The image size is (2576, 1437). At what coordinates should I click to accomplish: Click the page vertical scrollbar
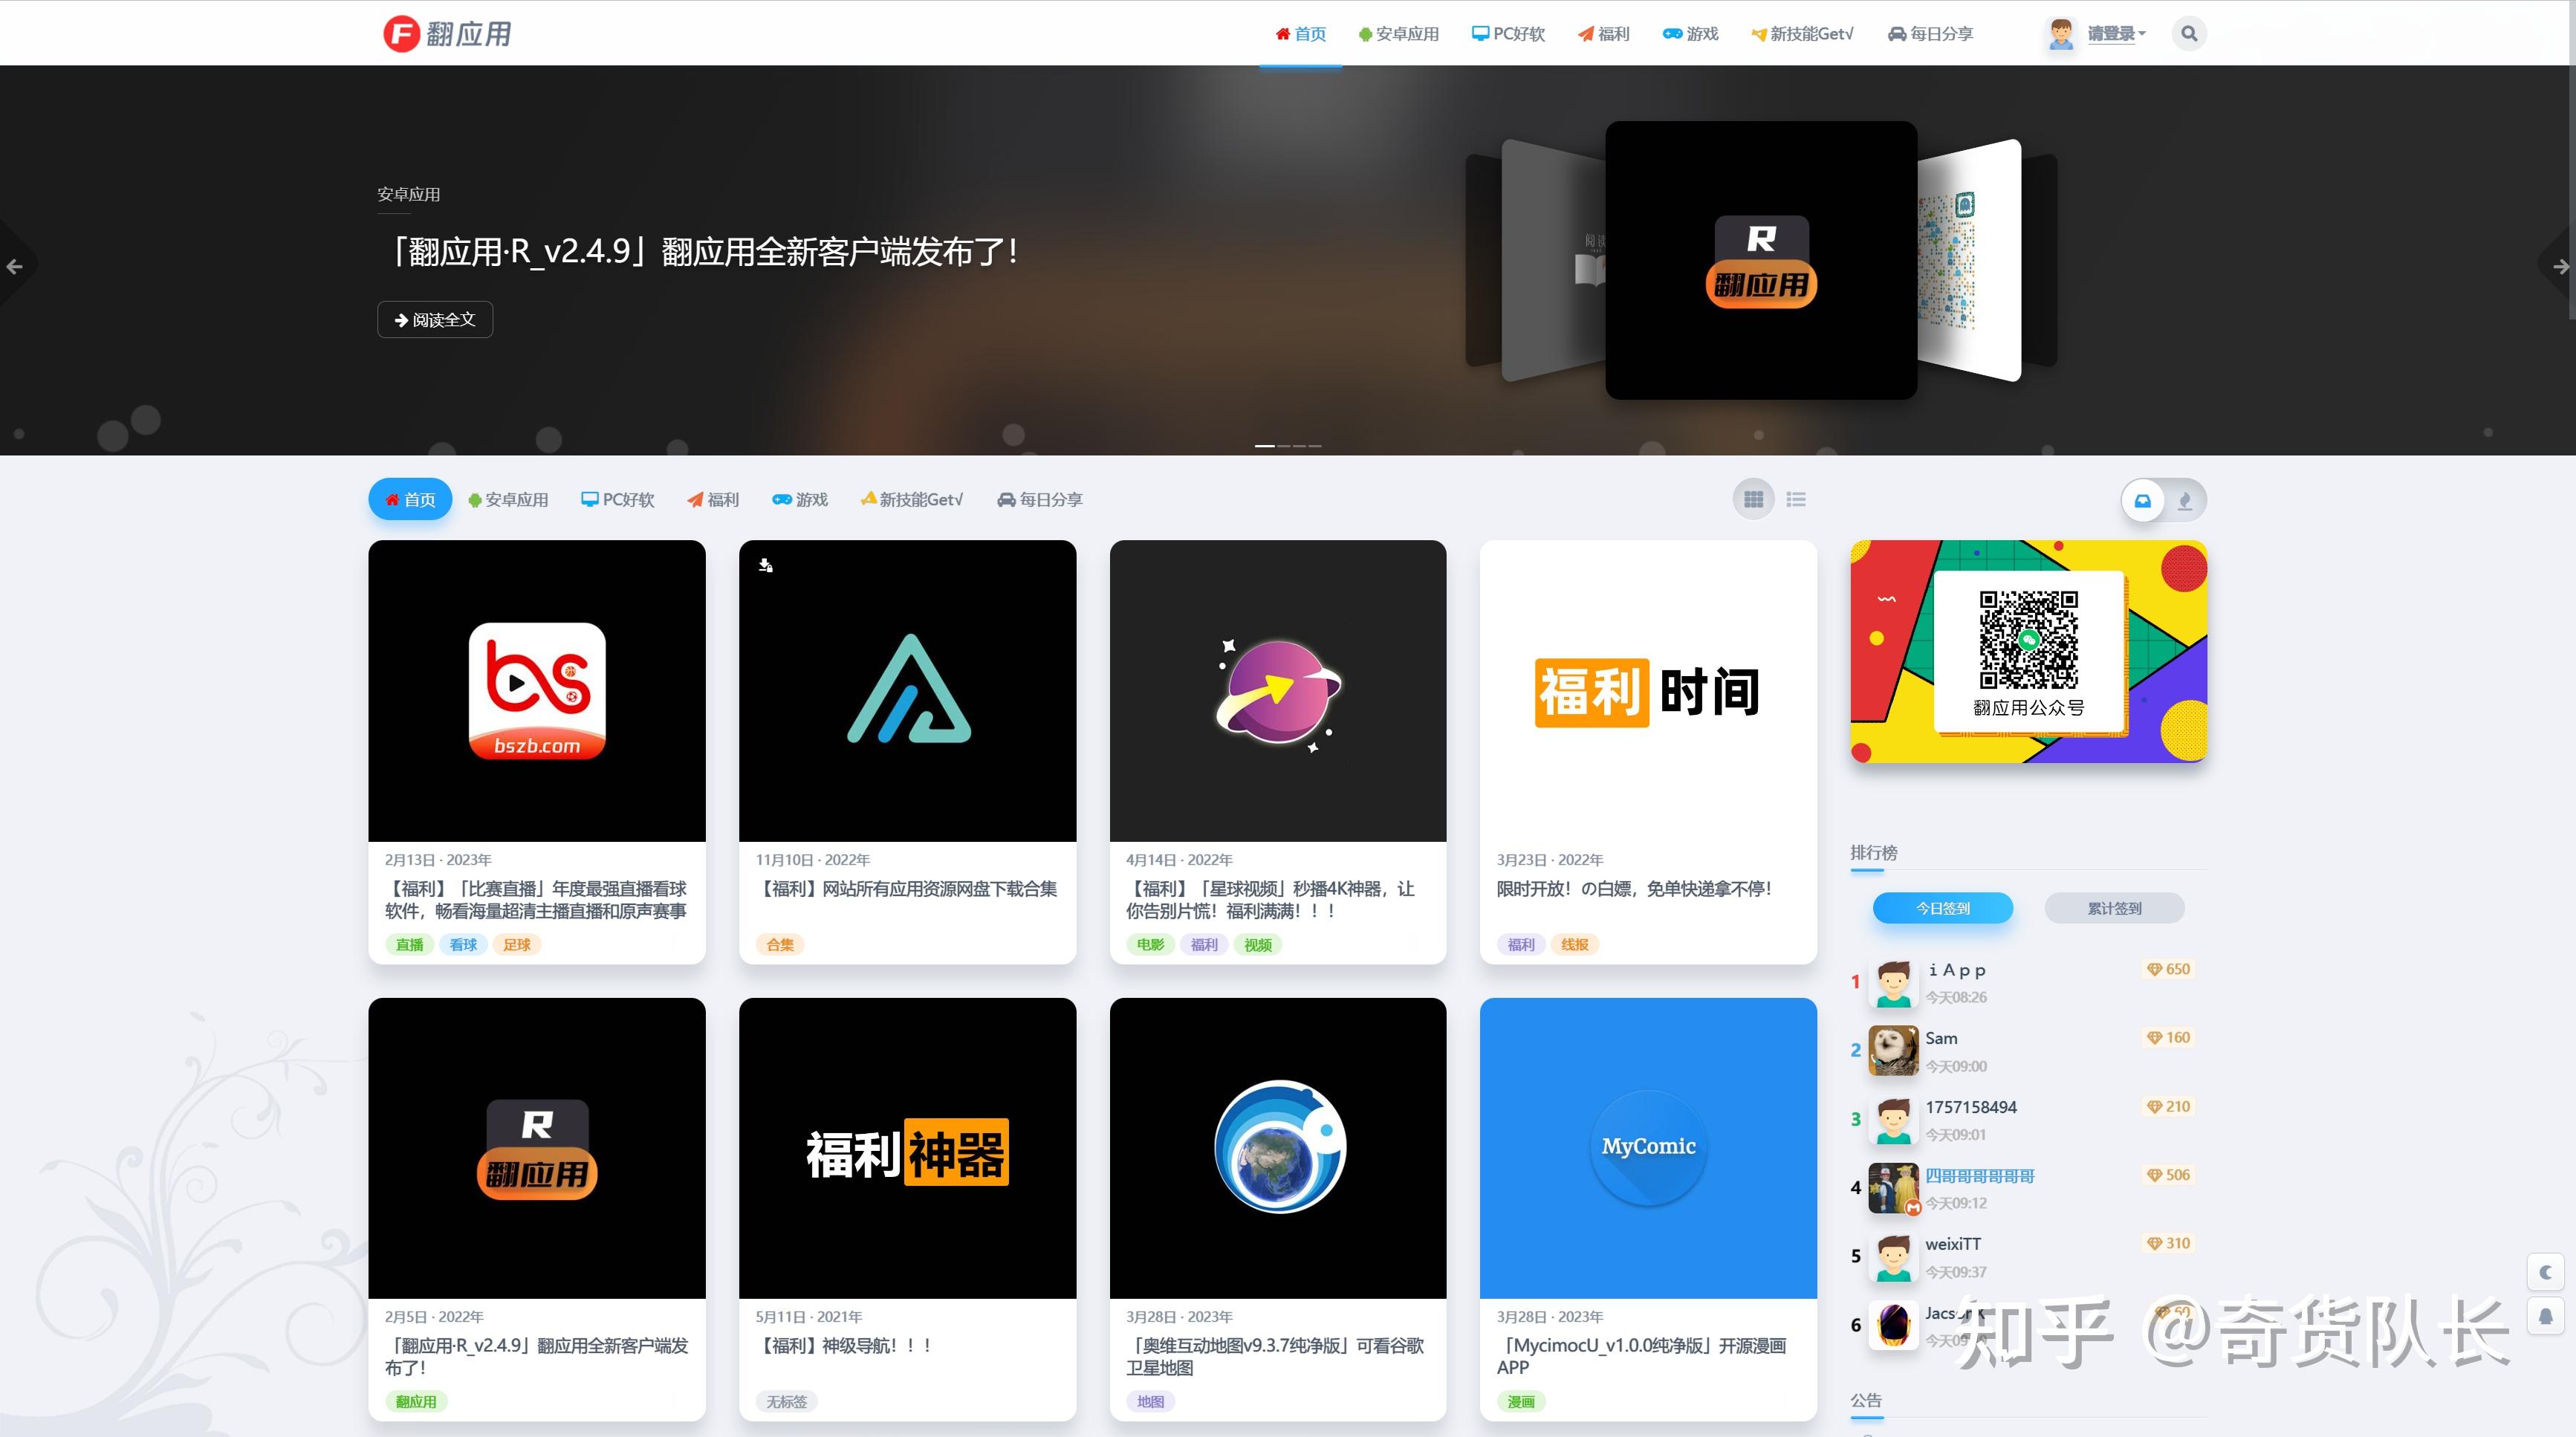2572,160
